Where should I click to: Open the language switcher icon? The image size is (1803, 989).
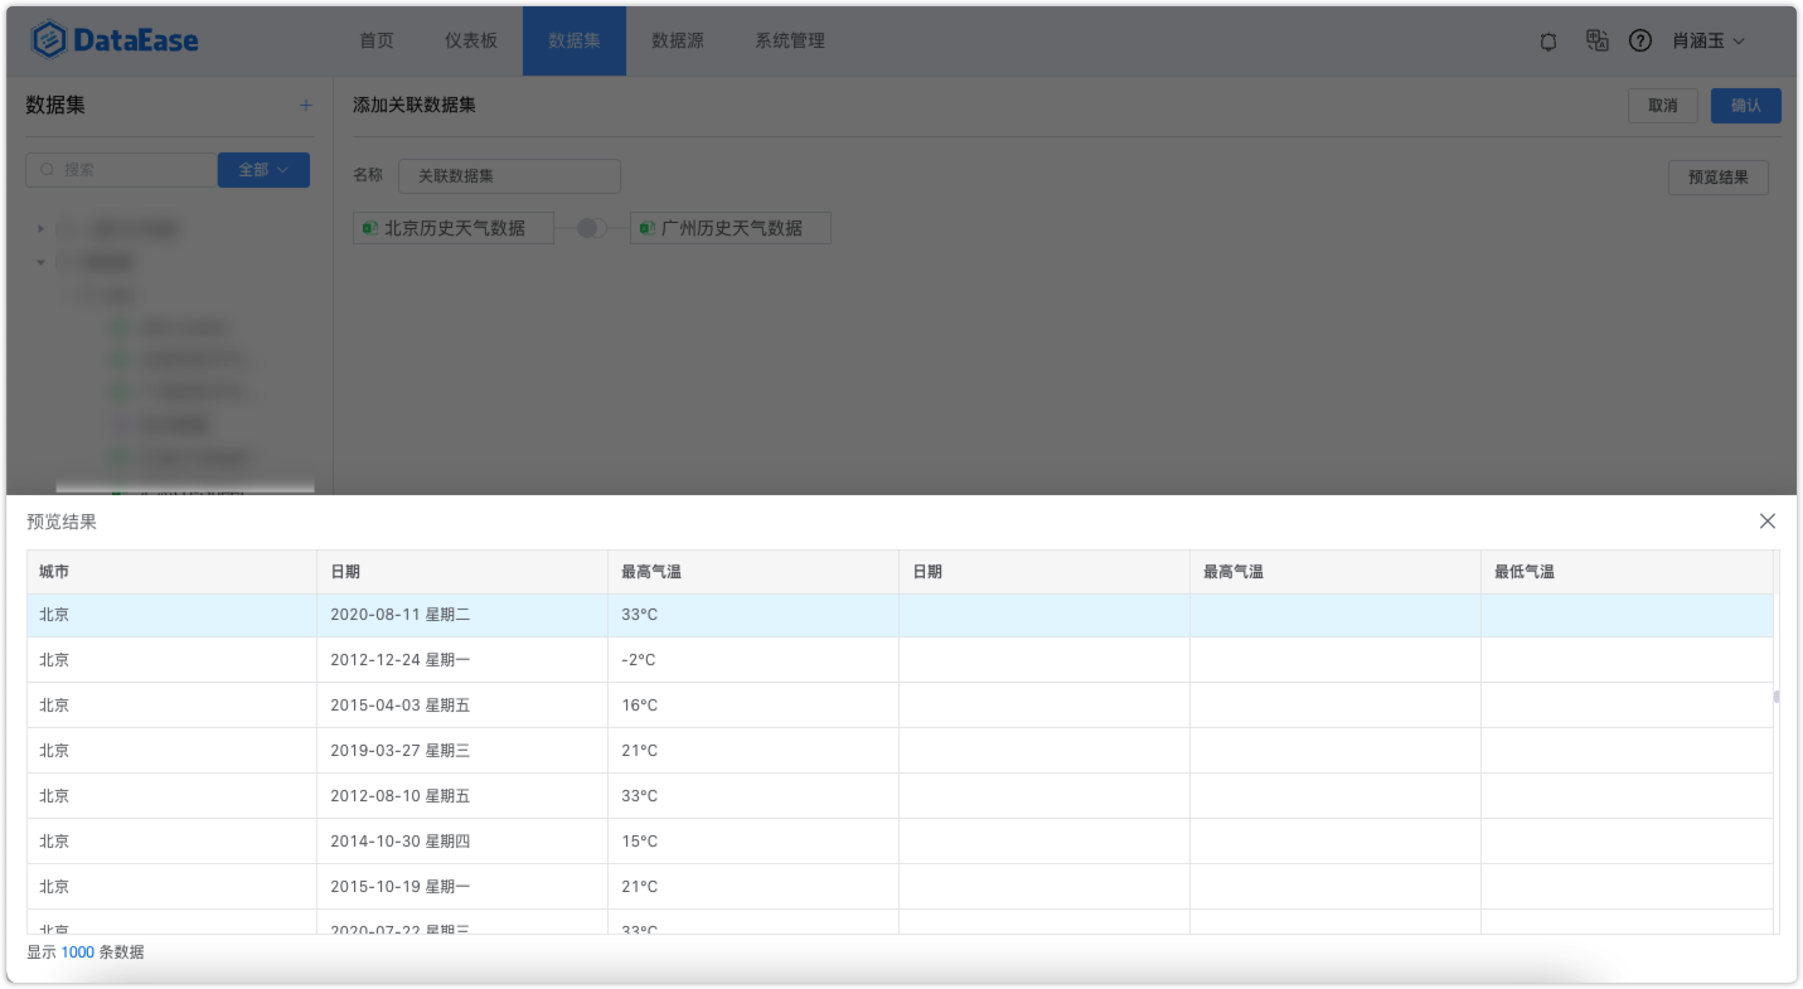[1596, 40]
